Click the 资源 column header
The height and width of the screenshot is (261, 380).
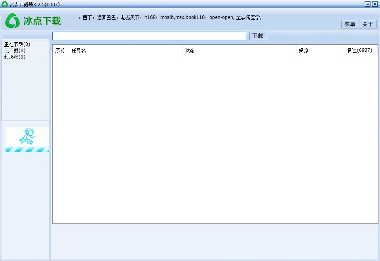[x=303, y=50]
